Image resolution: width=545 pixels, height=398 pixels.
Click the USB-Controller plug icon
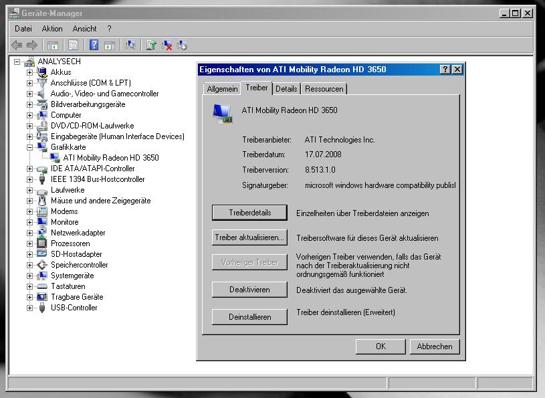41,308
